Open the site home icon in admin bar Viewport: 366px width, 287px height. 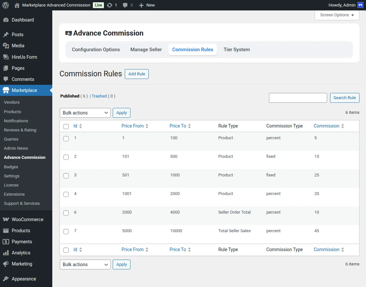coord(17,5)
